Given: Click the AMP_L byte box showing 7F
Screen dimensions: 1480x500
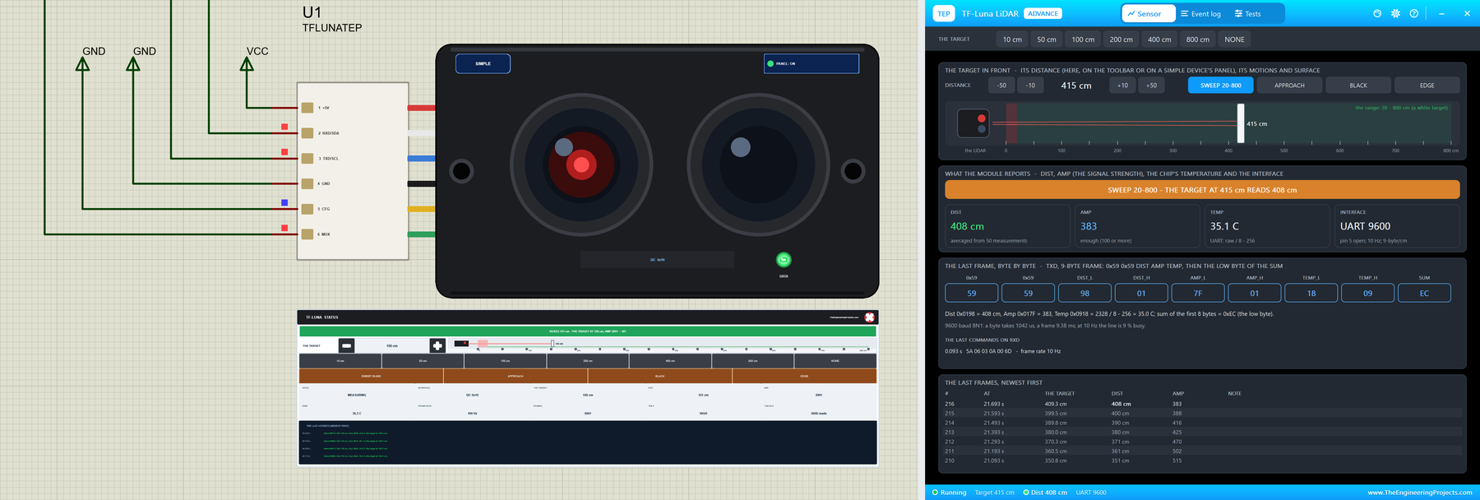Looking at the screenshot, I should pyautogui.click(x=1198, y=293).
